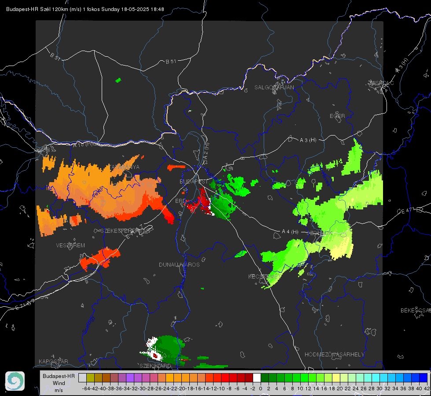Viewport: 431px width, 396px height.
Task: Click the A 4 (H) road label
Action: coord(290,232)
